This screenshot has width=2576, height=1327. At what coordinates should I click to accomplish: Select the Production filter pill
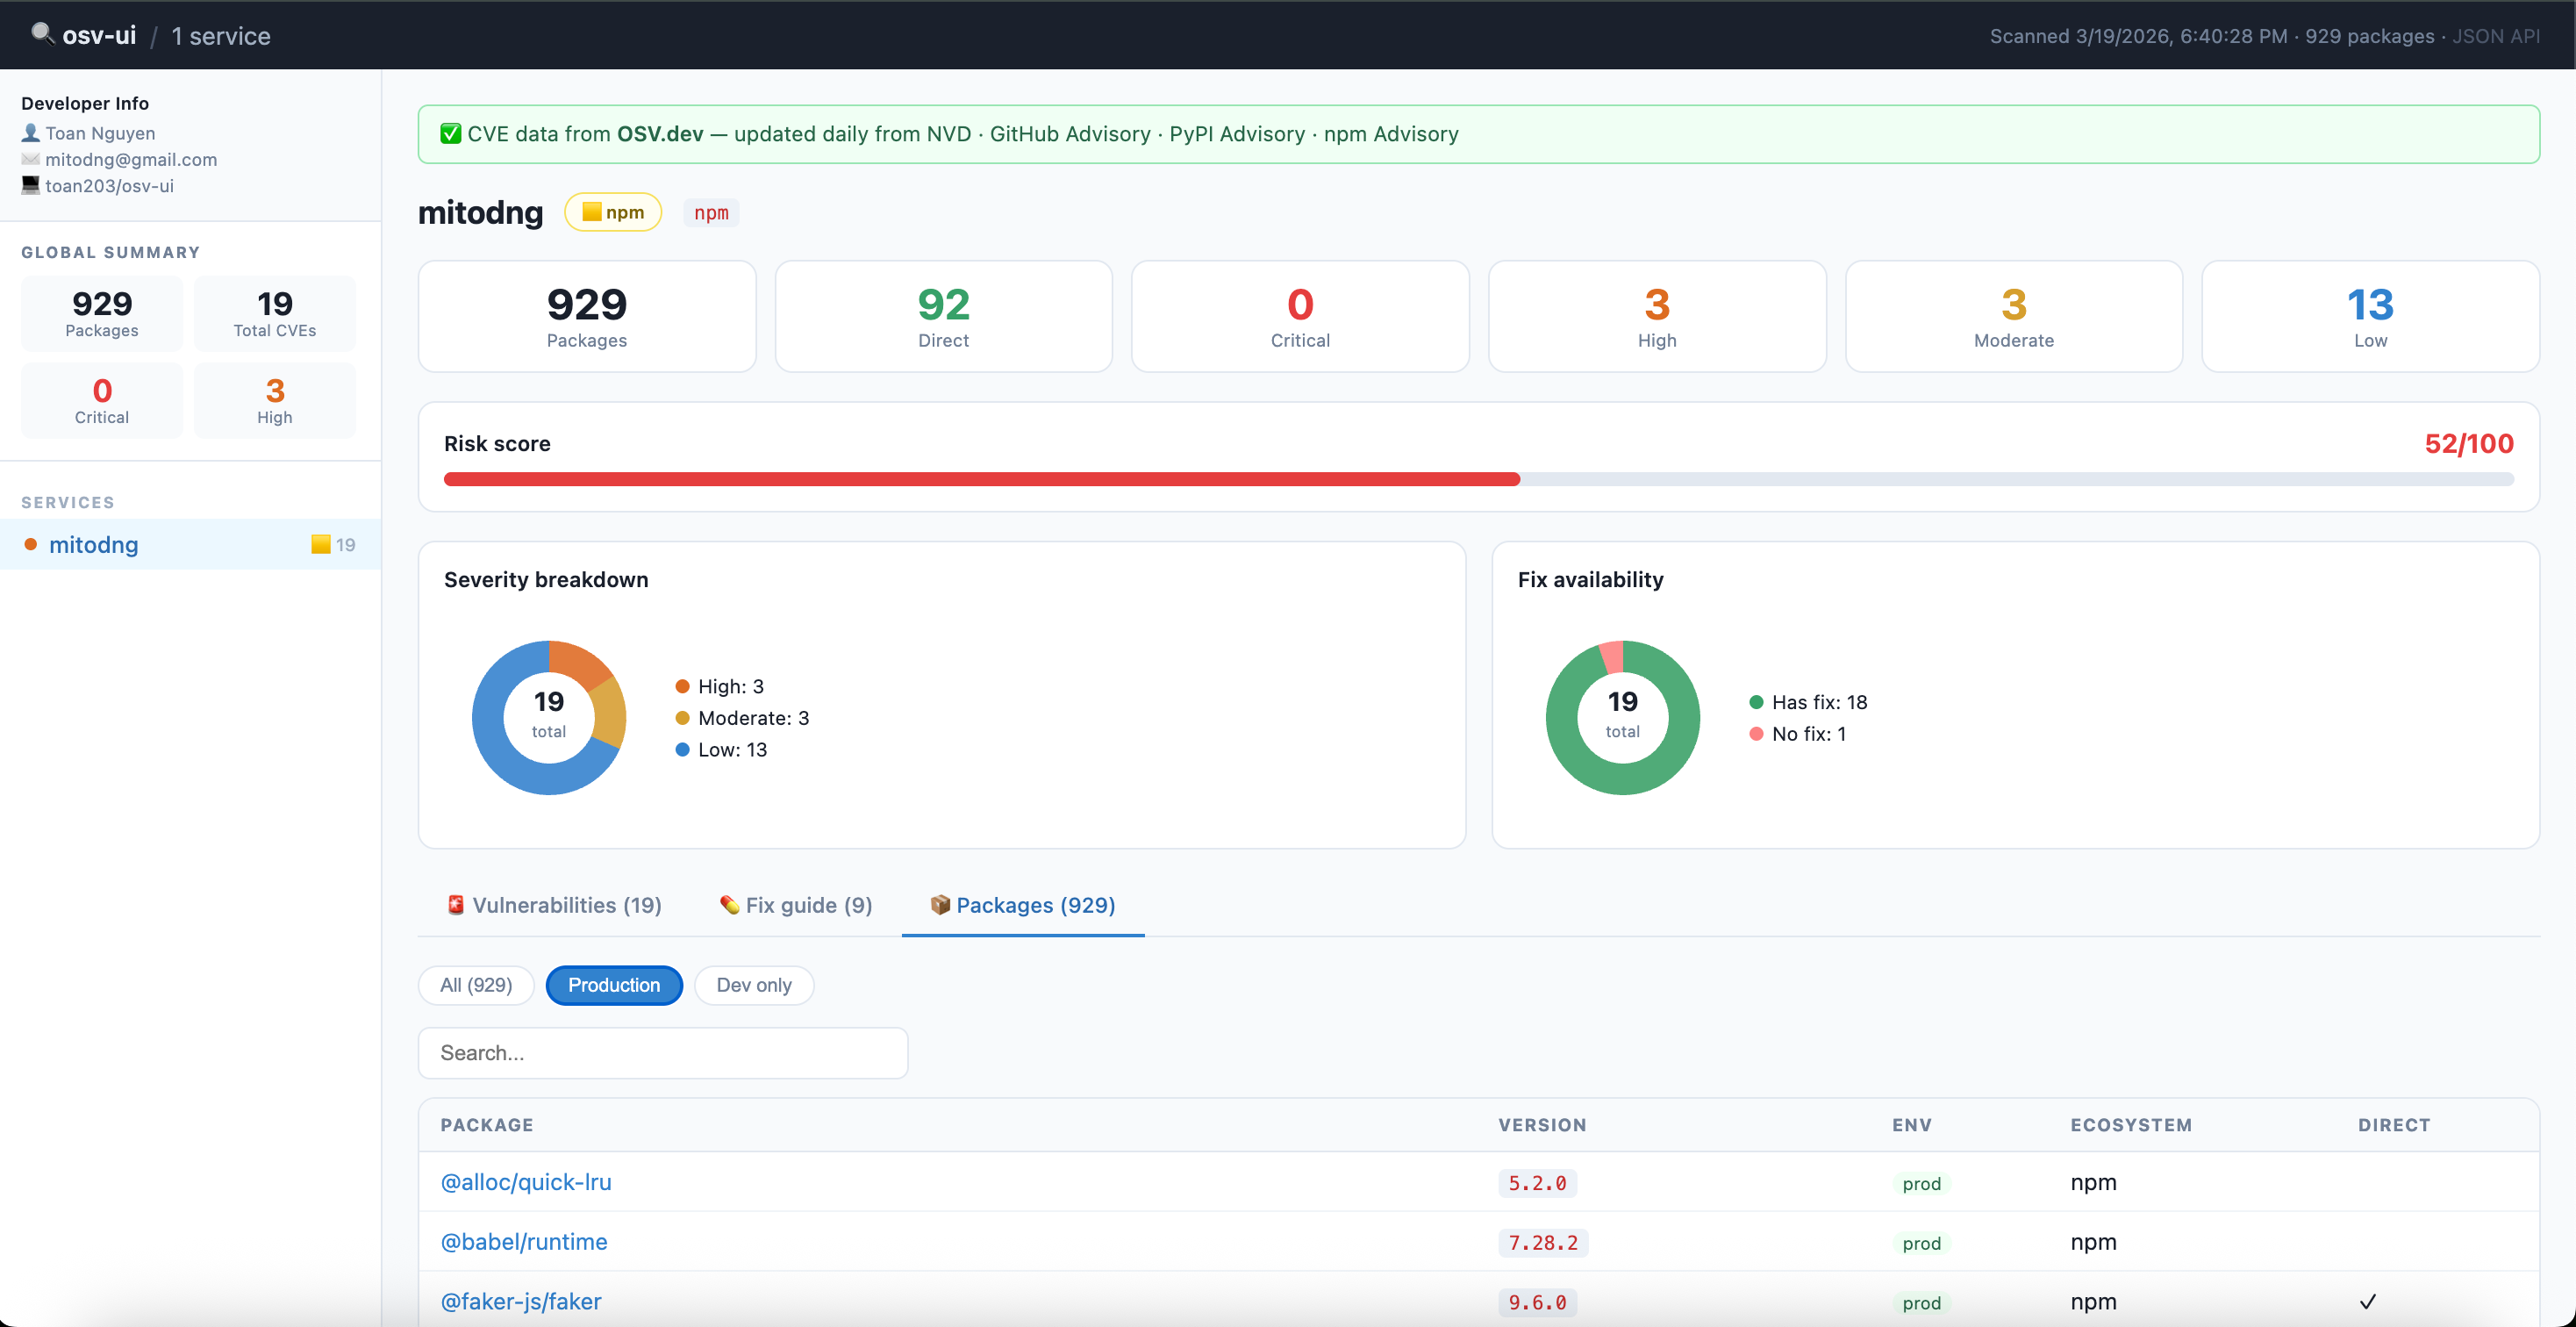pyautogui.click(x=613, y=985)
